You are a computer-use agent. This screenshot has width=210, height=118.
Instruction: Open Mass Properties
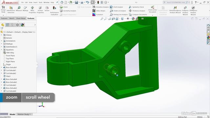(x=32, y=10)
